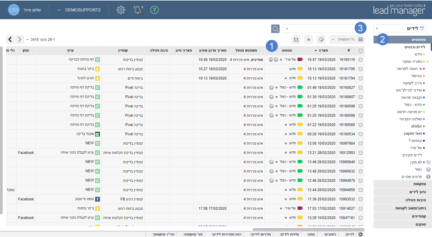Check the checkbox for lead 16161795

pos(361,69)
